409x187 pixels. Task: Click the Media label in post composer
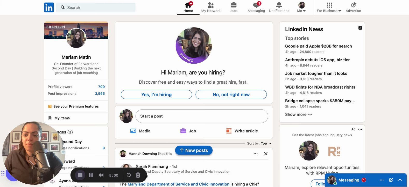[145, 131]
